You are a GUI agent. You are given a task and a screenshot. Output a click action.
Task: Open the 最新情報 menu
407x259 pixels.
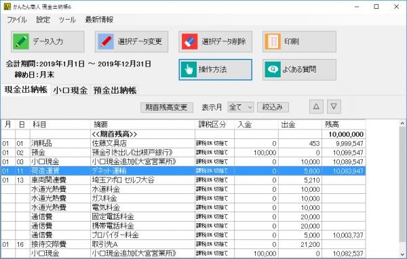coord(99,20)
